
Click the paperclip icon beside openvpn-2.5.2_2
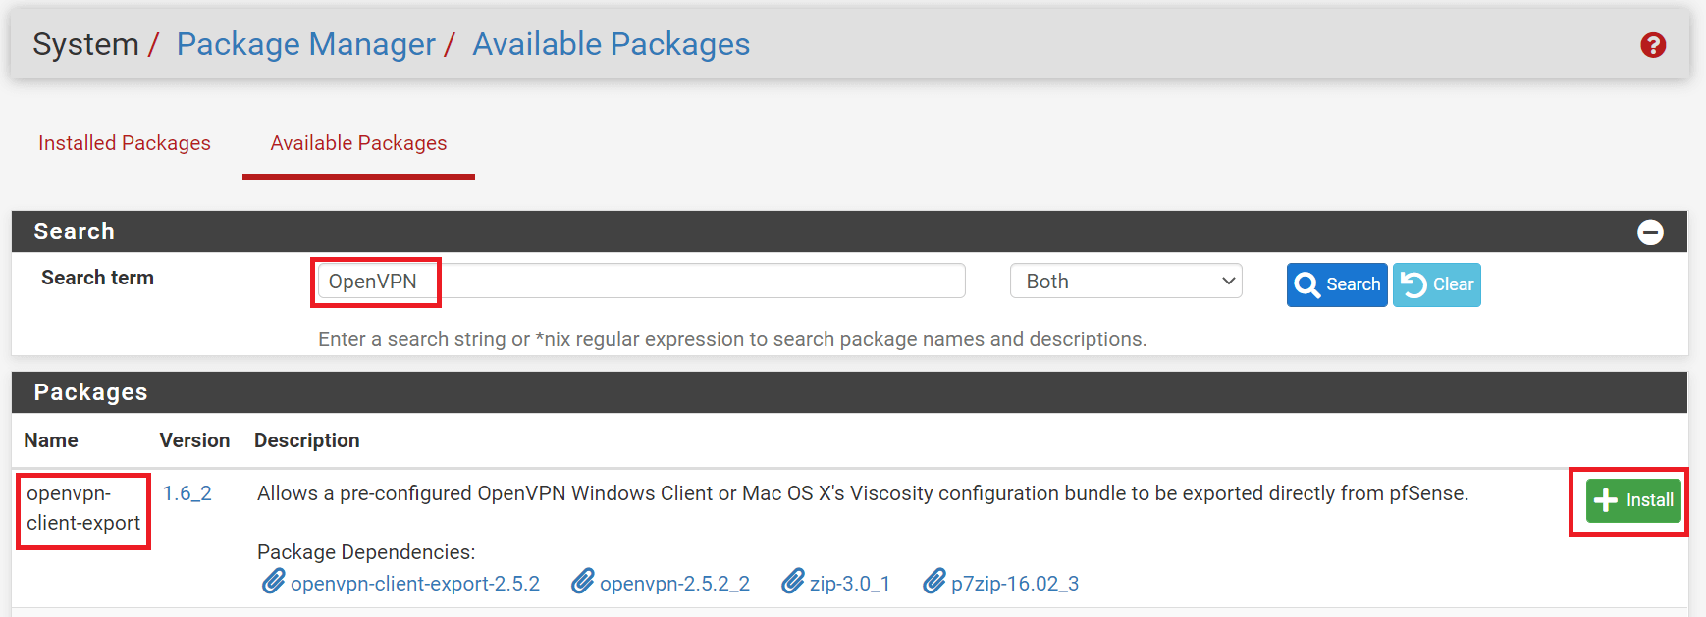click(582, 582)
